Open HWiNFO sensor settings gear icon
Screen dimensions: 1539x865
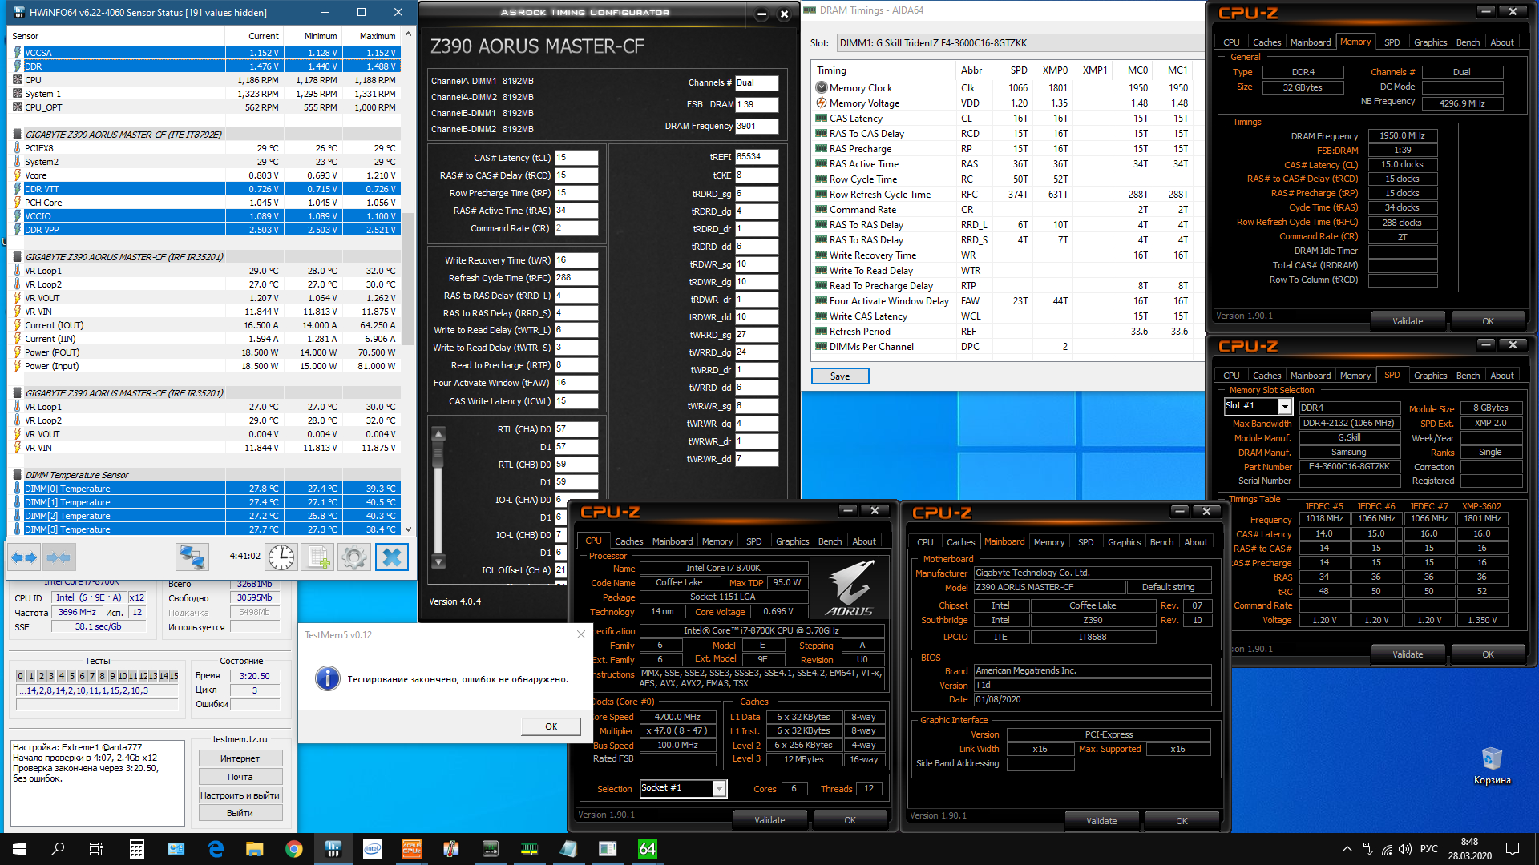tap(353, 557)
